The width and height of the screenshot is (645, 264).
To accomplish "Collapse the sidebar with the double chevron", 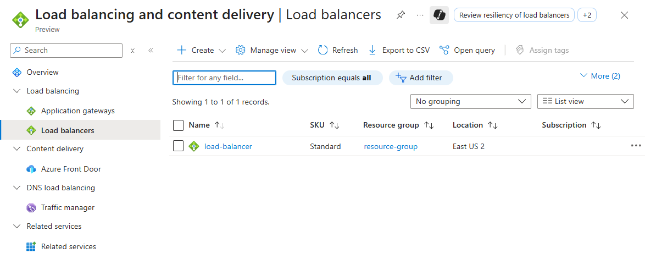I will click(151, 50).
